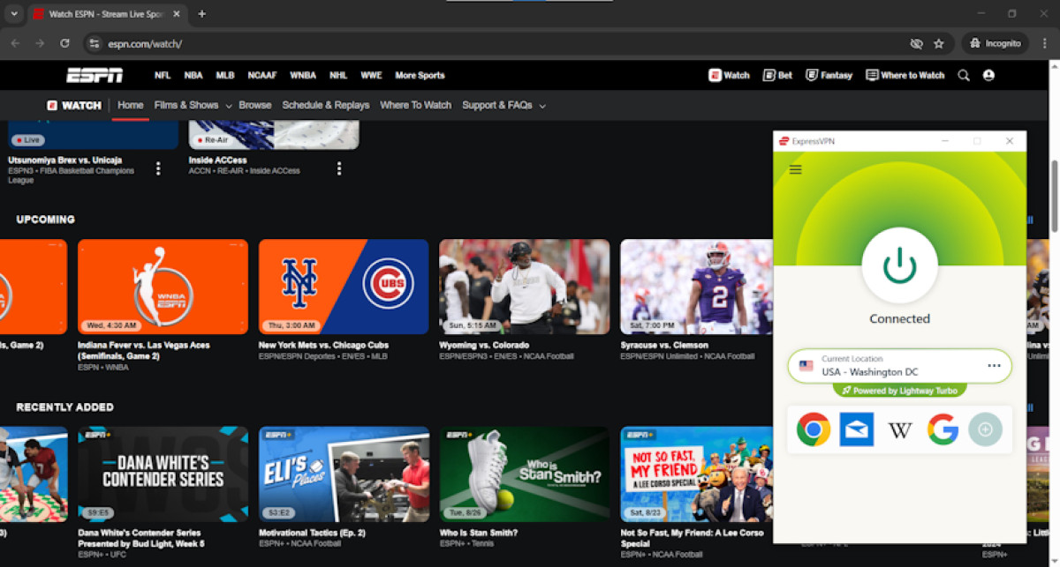Open the New York Mets vs. Chicago Cubs thumbnail
1060x567 pixels.
click(344, 287)
